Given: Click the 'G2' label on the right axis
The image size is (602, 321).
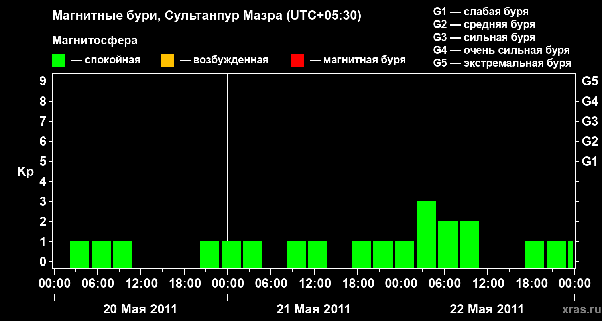Looking at the screenshot, I should point(590,141).
